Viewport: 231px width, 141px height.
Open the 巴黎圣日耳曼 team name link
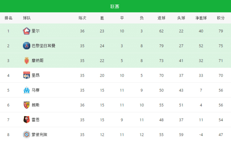pos(43,46)
